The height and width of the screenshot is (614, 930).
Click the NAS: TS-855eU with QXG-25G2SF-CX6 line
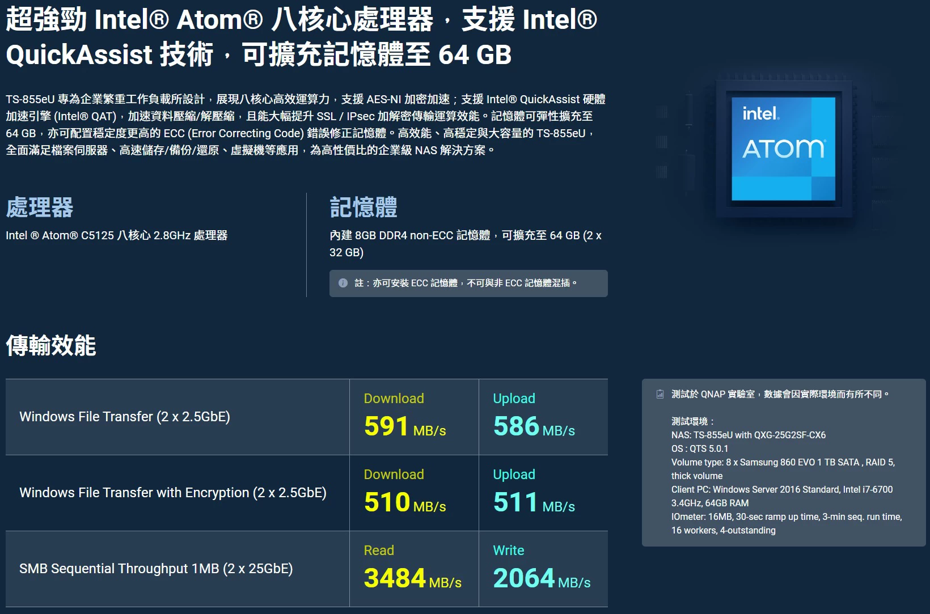(749, 435)
